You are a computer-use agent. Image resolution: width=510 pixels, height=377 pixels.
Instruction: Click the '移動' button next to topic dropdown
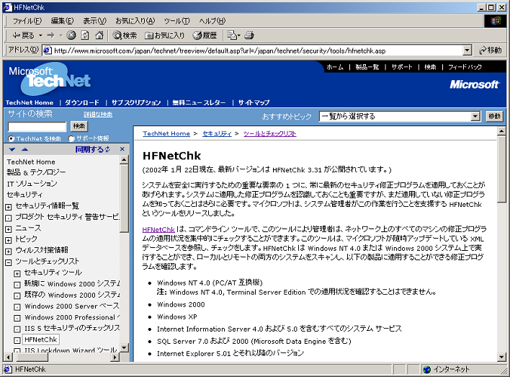pyautogui.click(x=494, y=116)
